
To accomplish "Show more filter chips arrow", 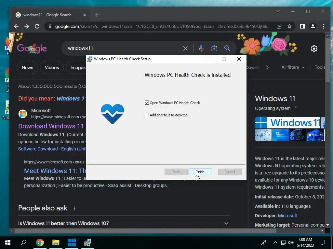I will coord(267,67).
